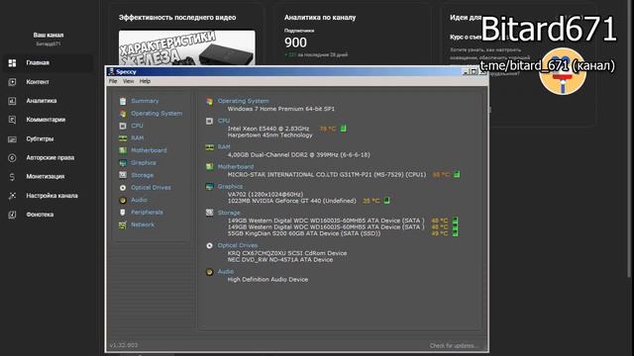Image resolution: width=634 pixels, height=356 pixels.
Task: Click the NVIDIA GeForce GT 440 line
Action: (x=291, y=201)
